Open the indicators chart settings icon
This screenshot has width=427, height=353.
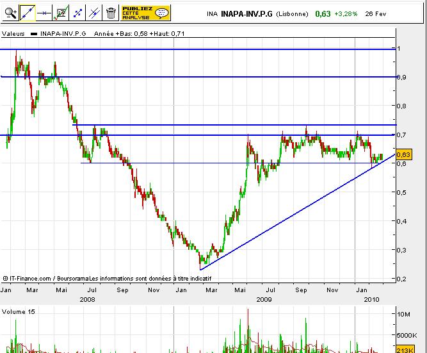click(x=61, y=12)
